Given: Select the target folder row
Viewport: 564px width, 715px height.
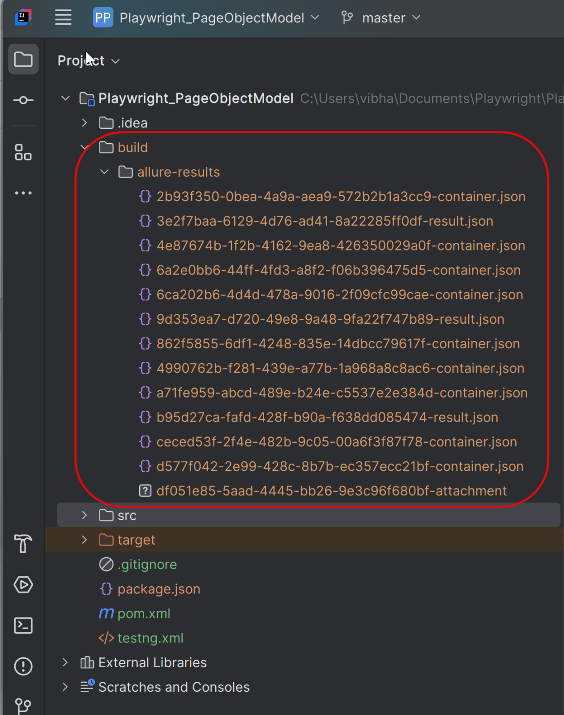Looking at the screenshot, I should pos(304,540).
